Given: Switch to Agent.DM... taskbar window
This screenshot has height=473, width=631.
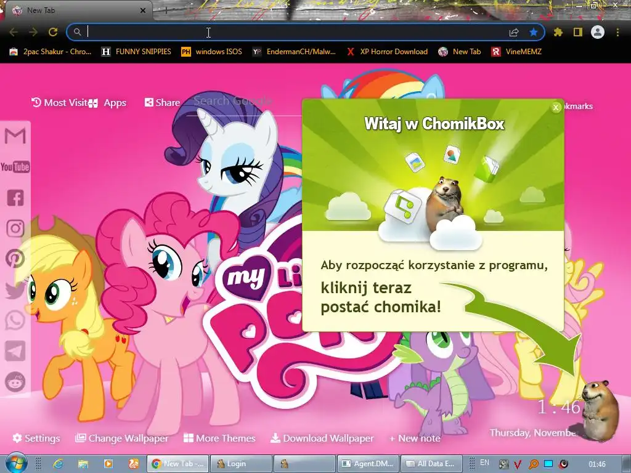Looking at the screenshot, I should [x=368, y=464].
